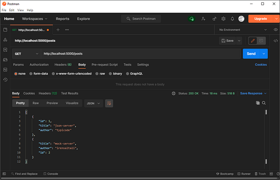Open the notifications bell
The image size is (280, 180).
pos(232,18)
